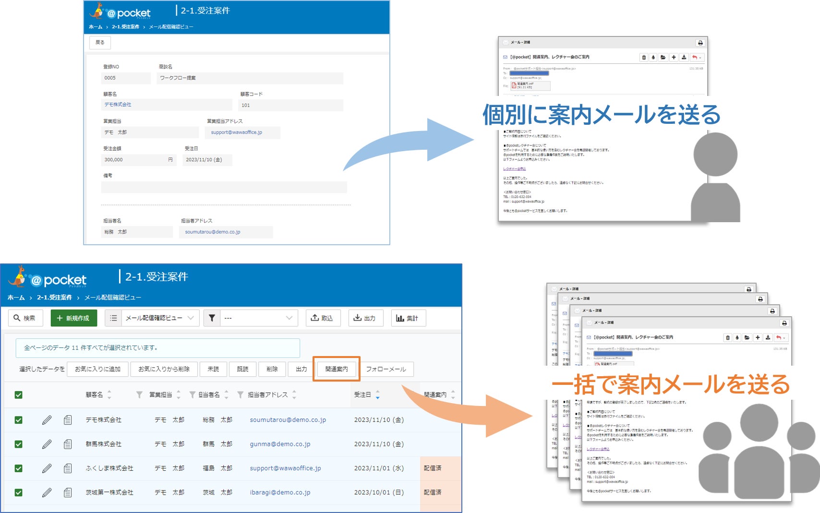Open the reply dropdown in the upper mail window

click(697, 58)
